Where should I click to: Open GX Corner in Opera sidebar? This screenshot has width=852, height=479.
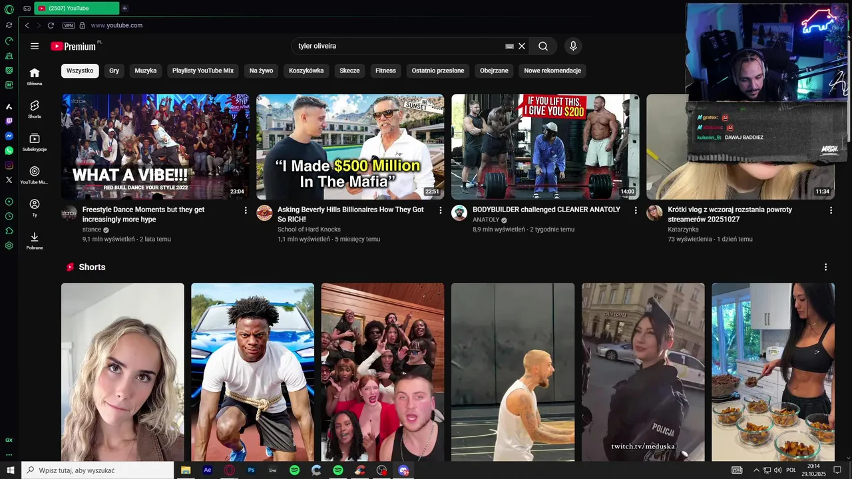pos(9,440)
